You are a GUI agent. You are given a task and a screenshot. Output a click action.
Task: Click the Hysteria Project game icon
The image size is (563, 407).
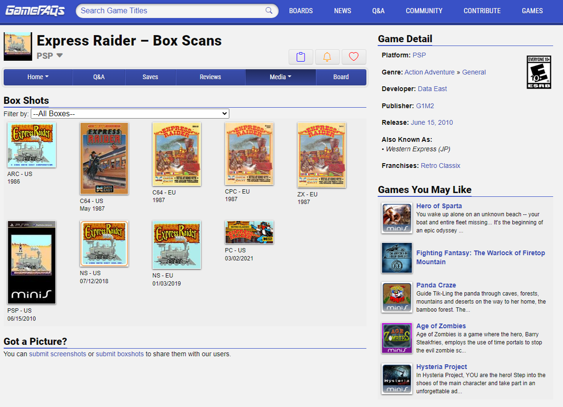[x=397, y=379]
